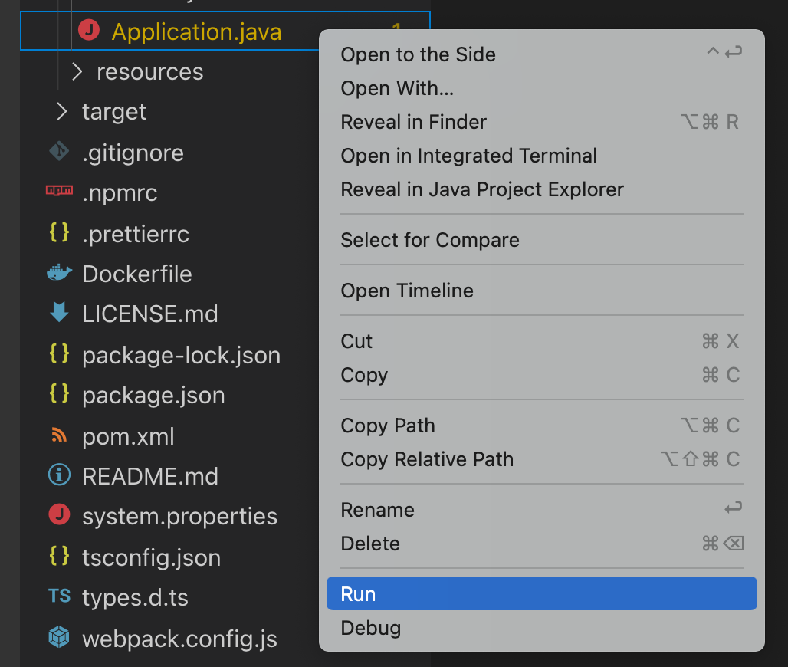Click Rename in the context menu
The width and height of the screenshot is (788, 667).
tap(377, 509)
